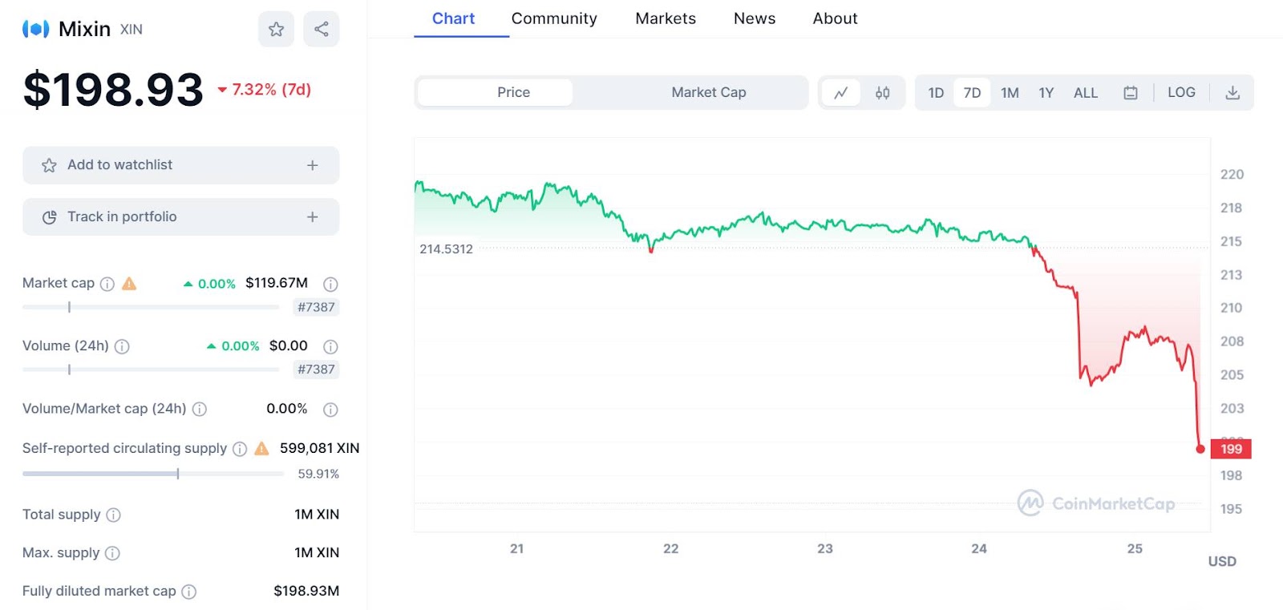
Task: Track Mixin in portfolio
Action: click(x=180, y=217)
